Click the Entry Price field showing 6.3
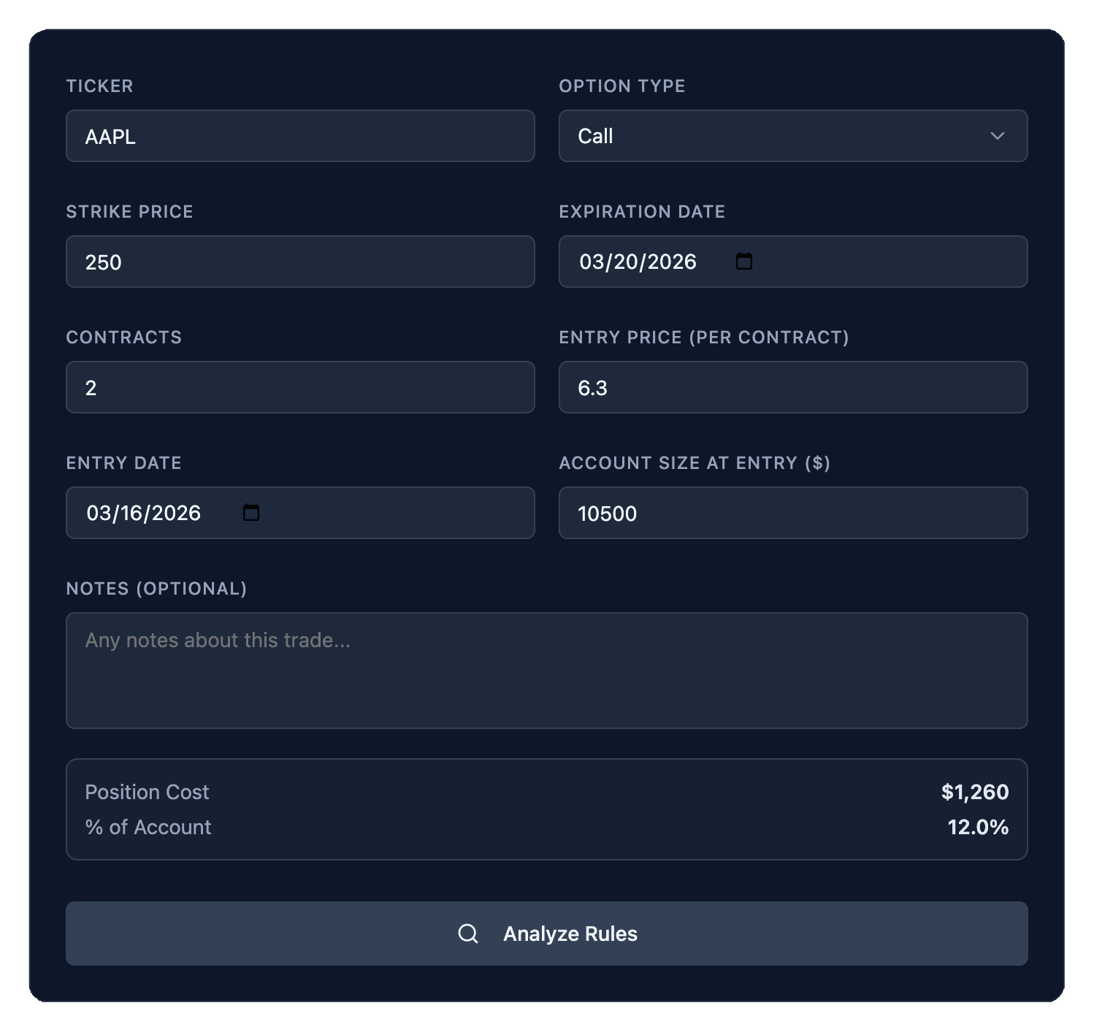Viewport: 1094px width, 1030px height. point(793,387)
